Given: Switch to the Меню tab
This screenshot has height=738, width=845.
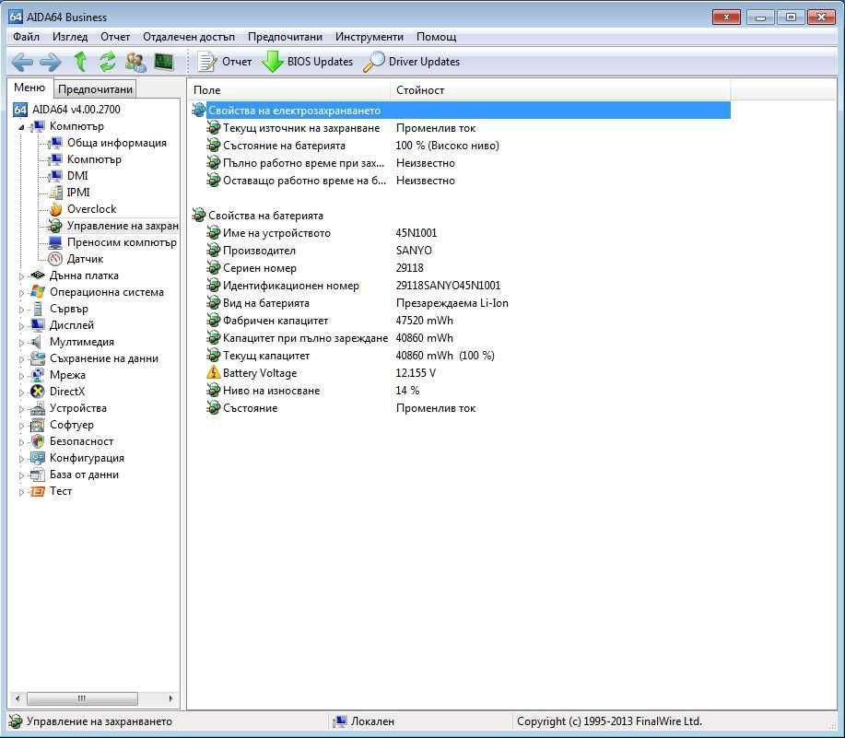Looking at the screenshot, I should click(x=29, y=88).
